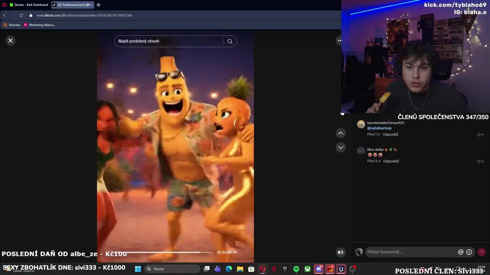Screen dimensions: 490x275
Task: Open Microsoft Teams from taskbar
Action: click(x=217, y=269)
